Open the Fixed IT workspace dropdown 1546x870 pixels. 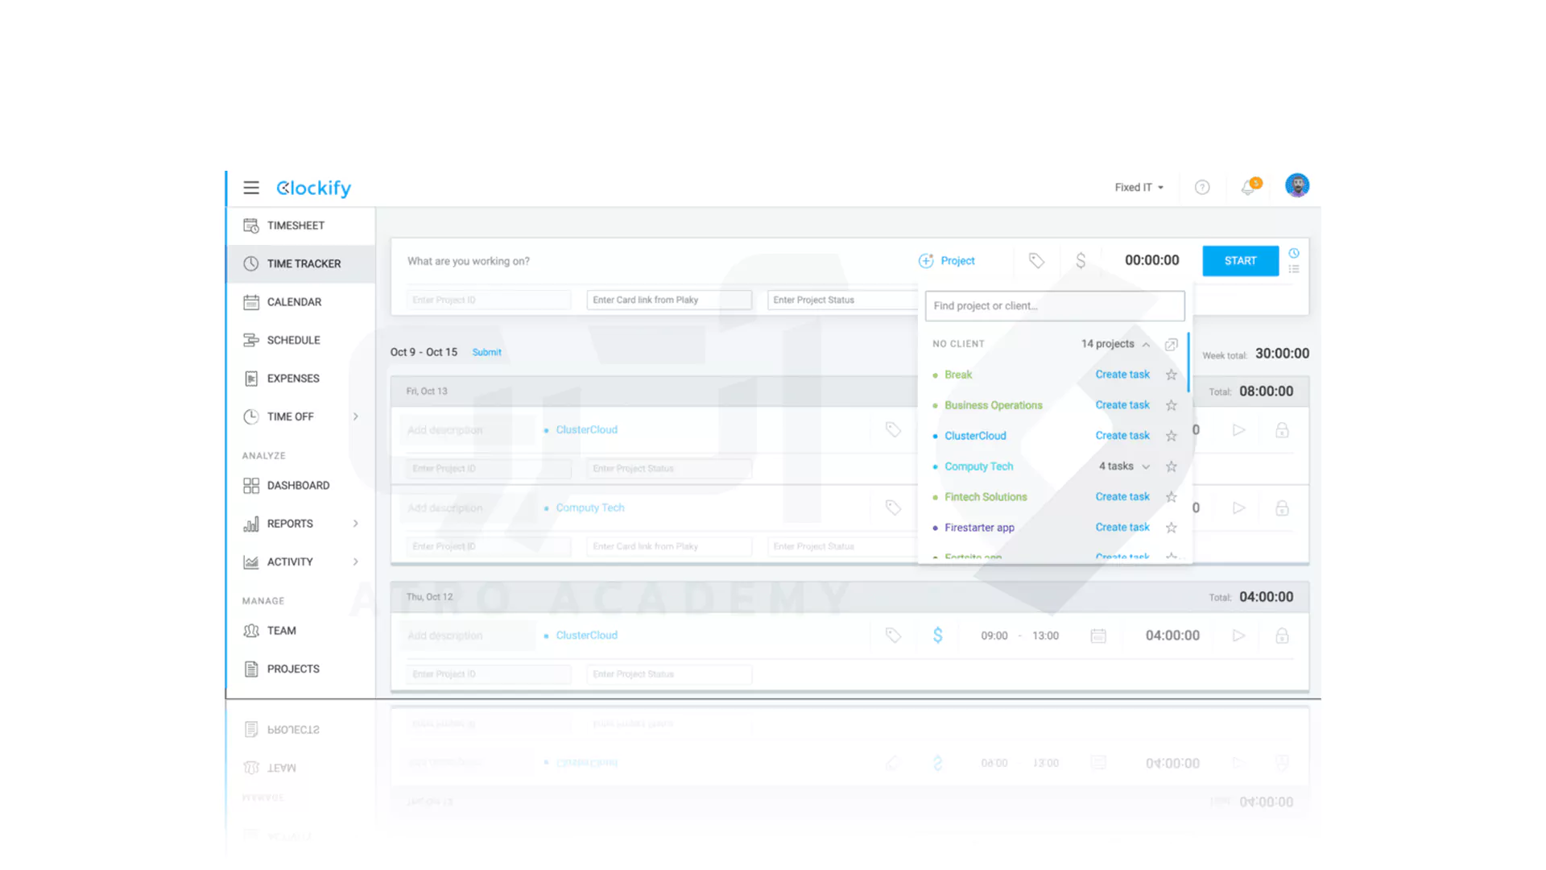[x=1139, y=187]
